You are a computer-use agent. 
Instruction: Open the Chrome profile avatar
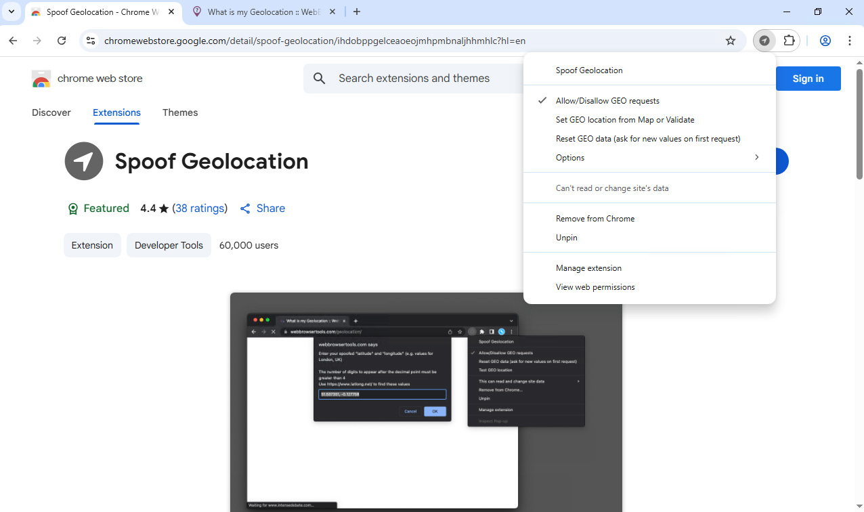coord(825,41)
